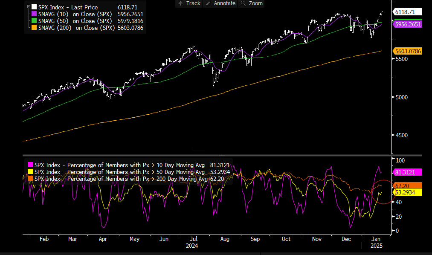This screenshot has height=255, width=432.
Task: Activate the Zoom tool
Action: (251, 3)
